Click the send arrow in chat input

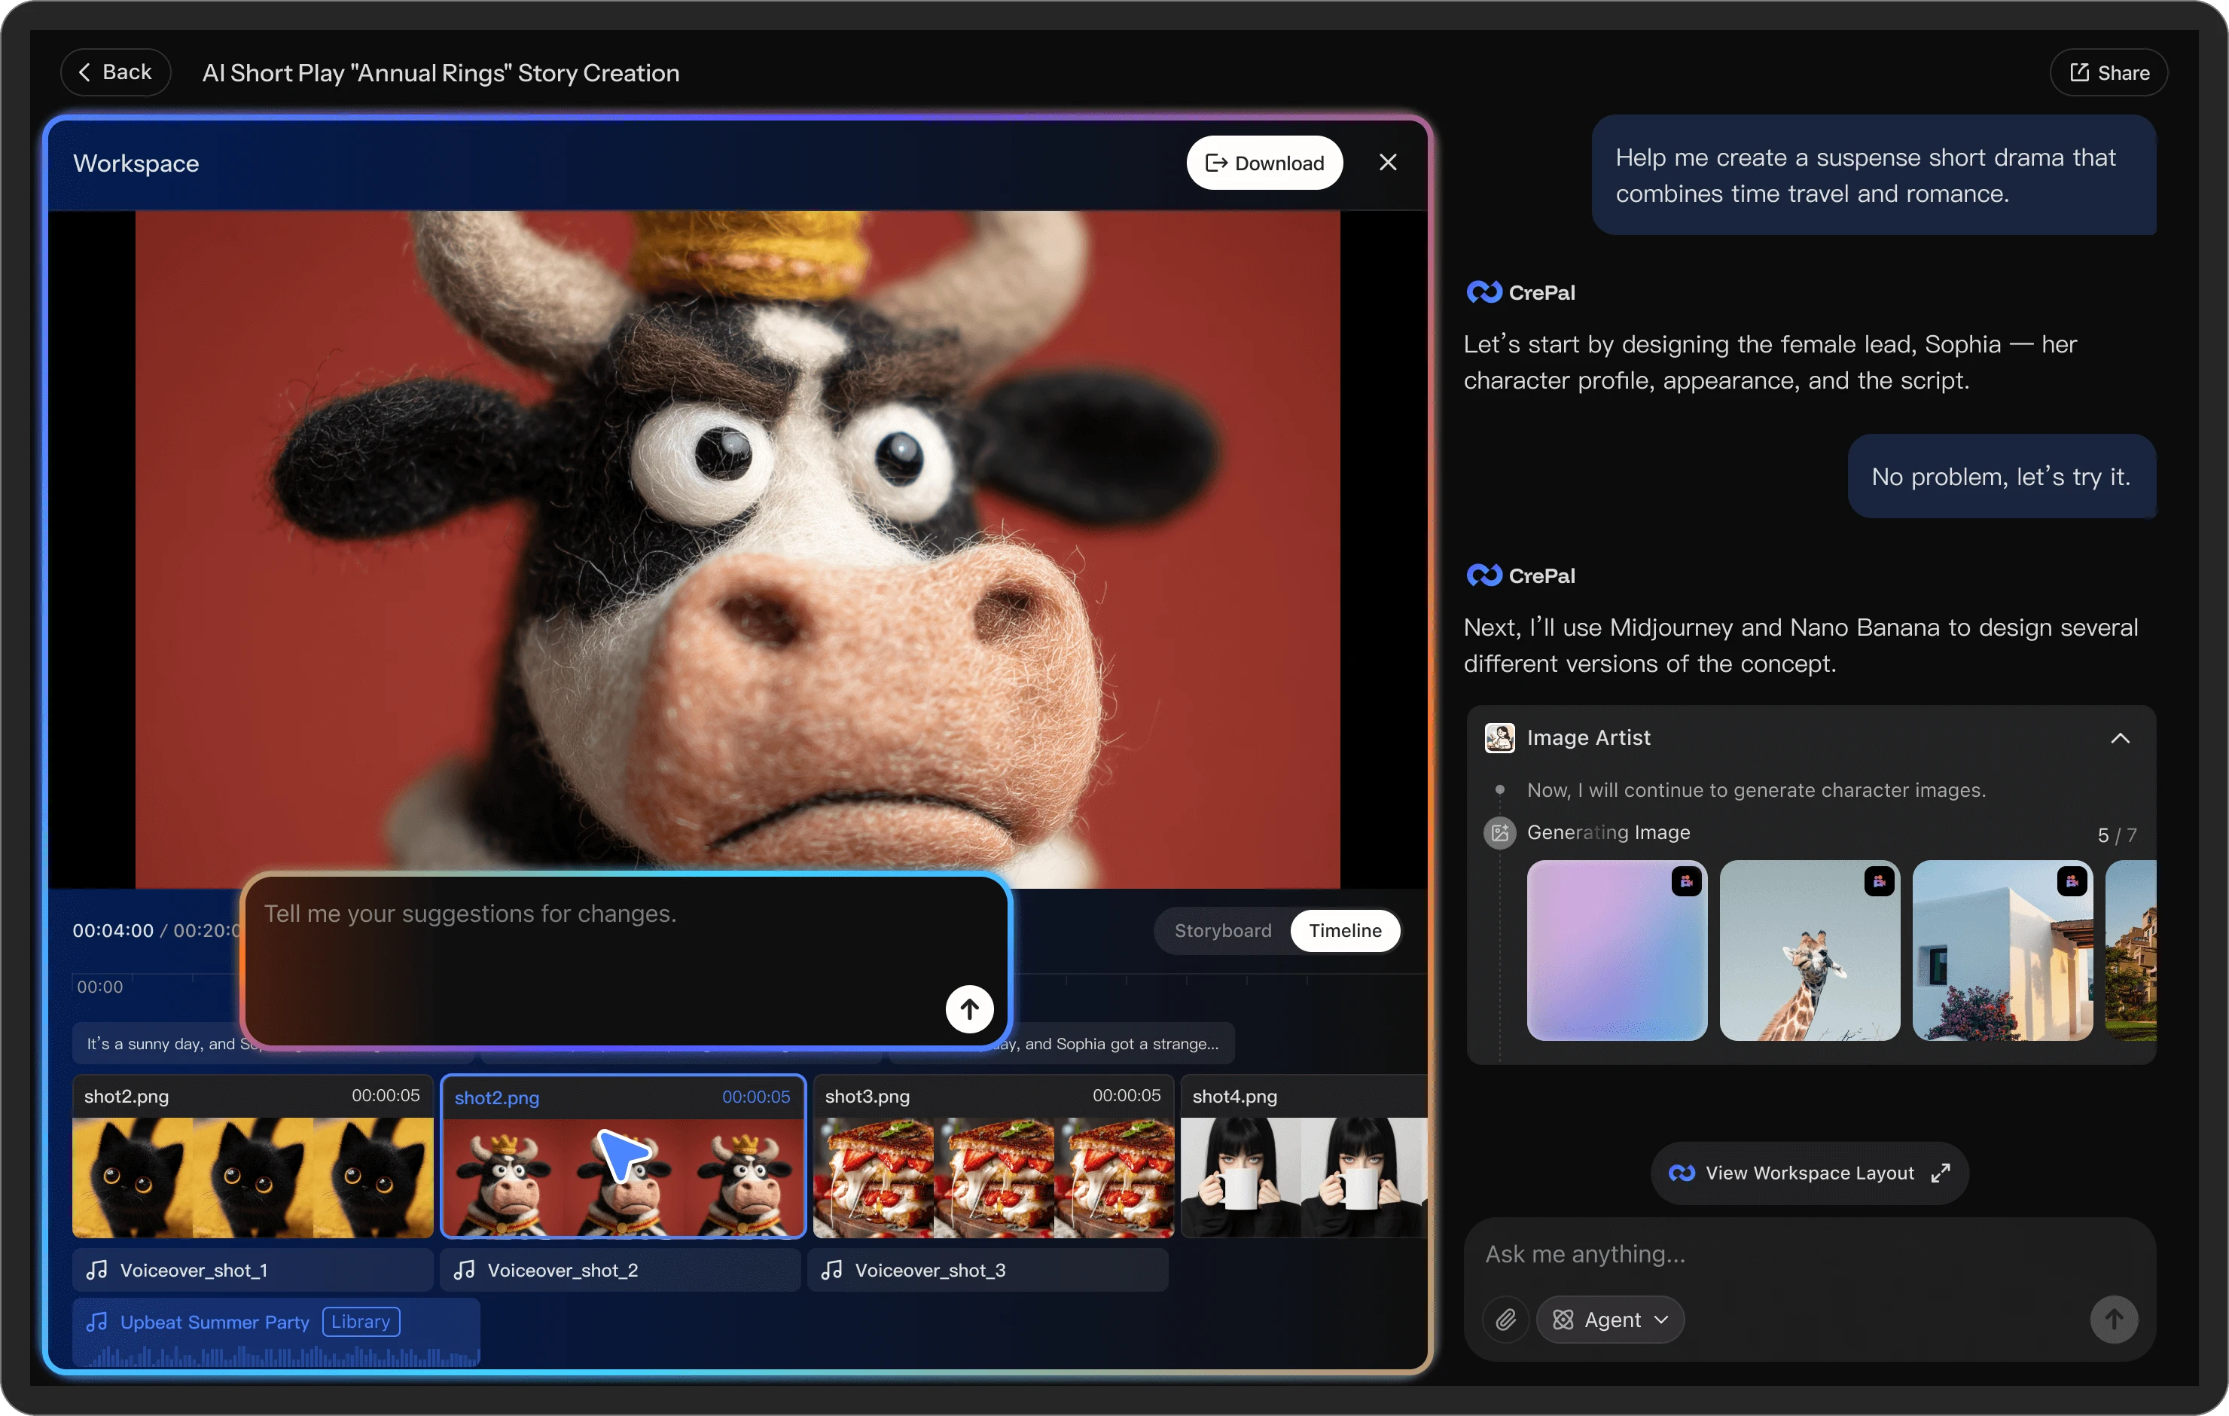coord(2113,1319)
